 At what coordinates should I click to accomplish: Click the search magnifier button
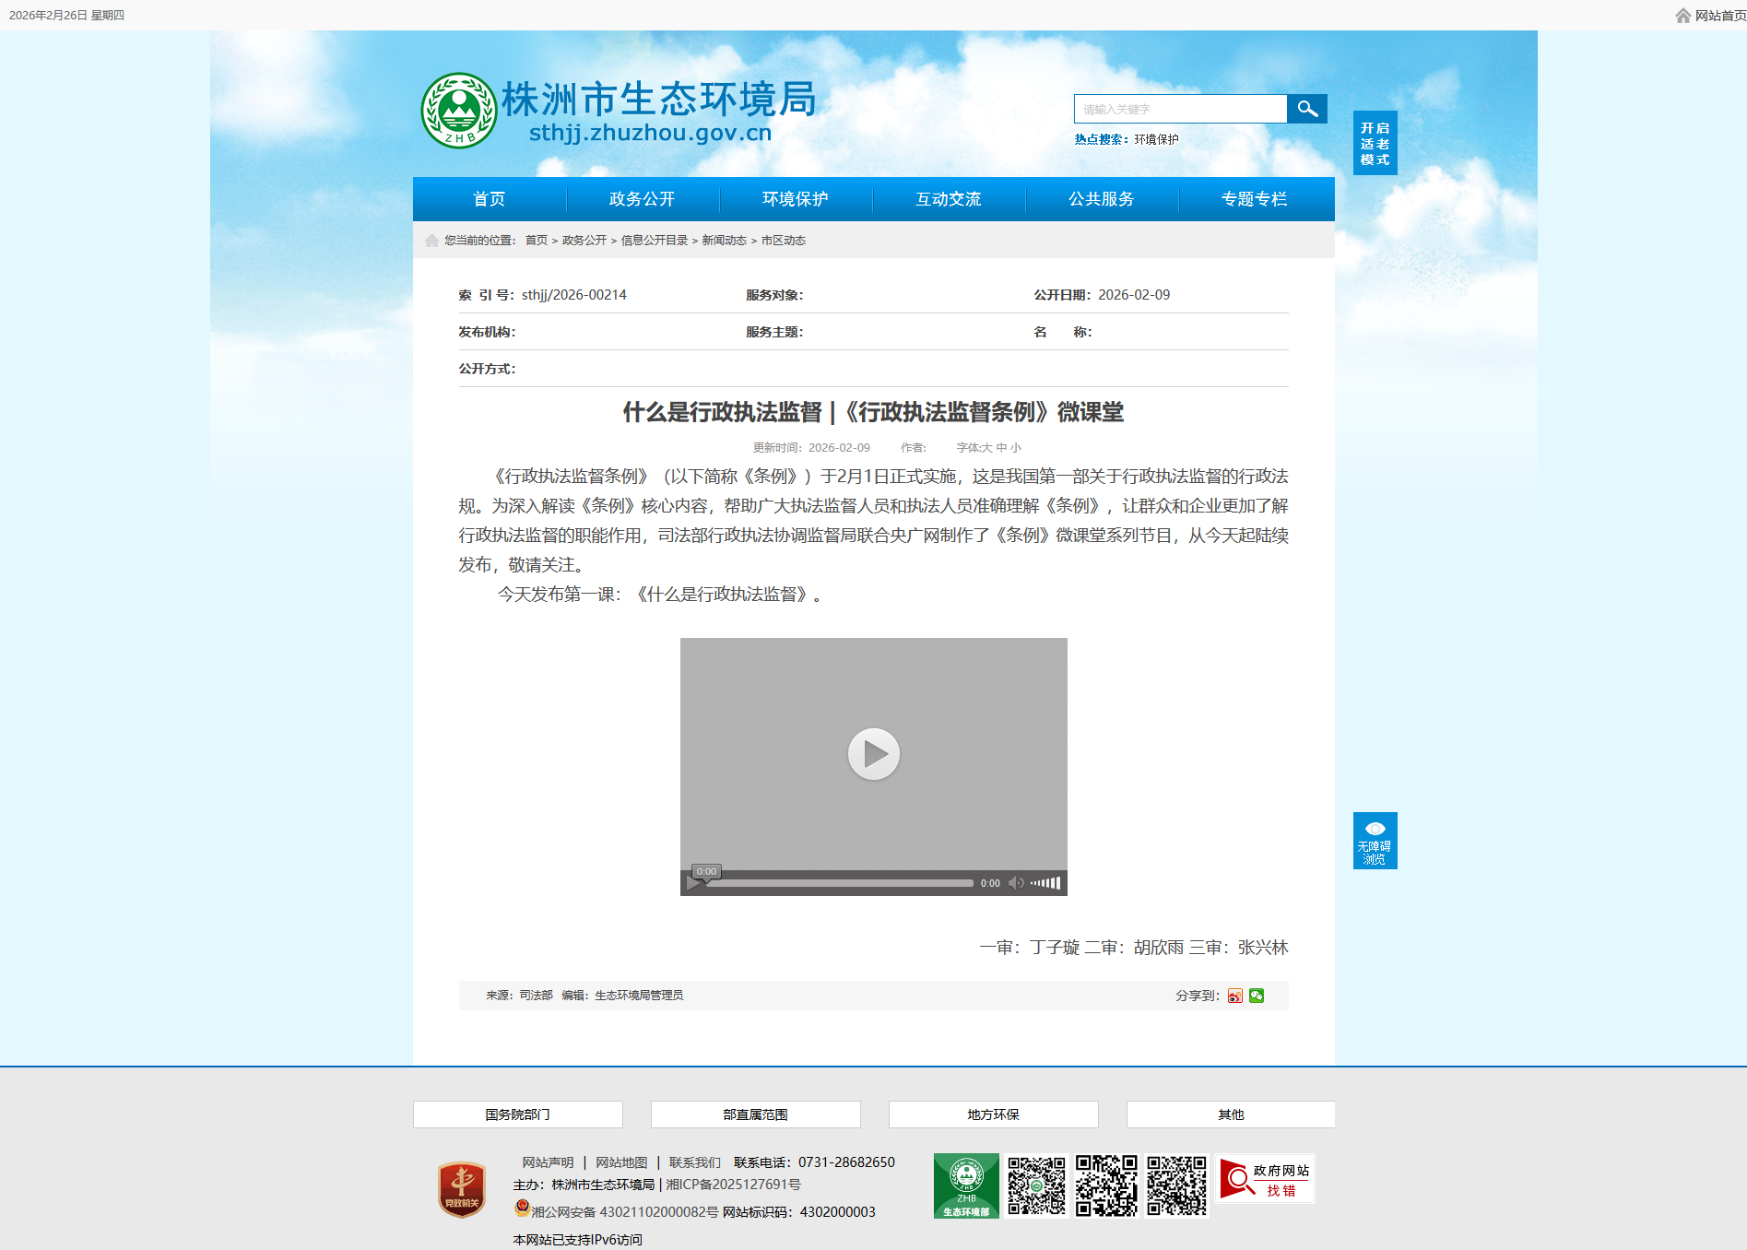(x=1306, y=109)
